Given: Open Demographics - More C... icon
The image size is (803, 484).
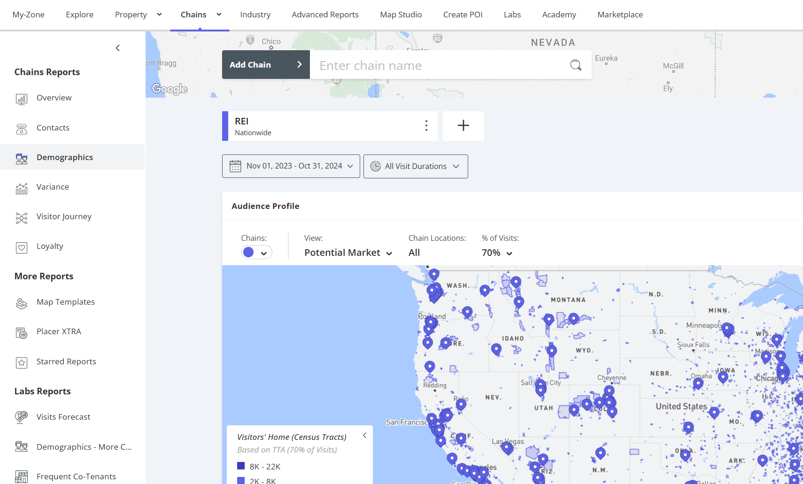Looking at the screenshot, I should click(22, 447).
